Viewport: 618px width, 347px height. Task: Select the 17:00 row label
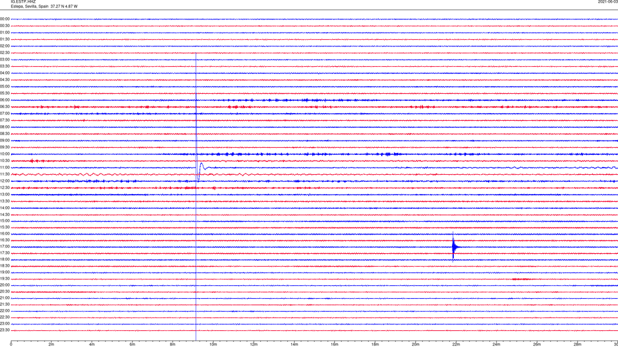pos(5,247)
